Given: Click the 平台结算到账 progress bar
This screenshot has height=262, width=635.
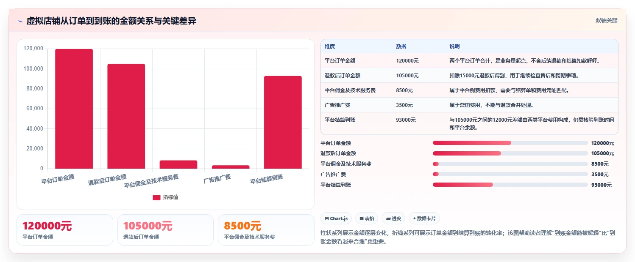Looking at the screenshot, I should pyautogui.click(x=510, y=185).
